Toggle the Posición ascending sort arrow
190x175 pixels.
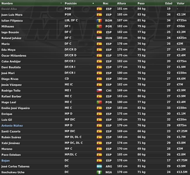93,3
